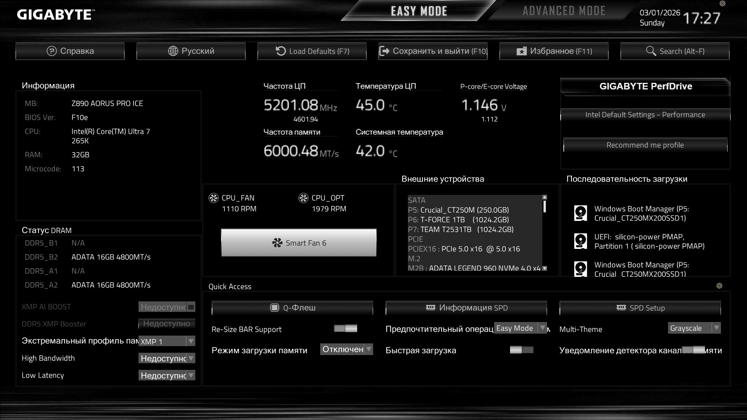Click the memory icon on Информация SPD
This screenshot has width=747, height=420.
(431, 308)
